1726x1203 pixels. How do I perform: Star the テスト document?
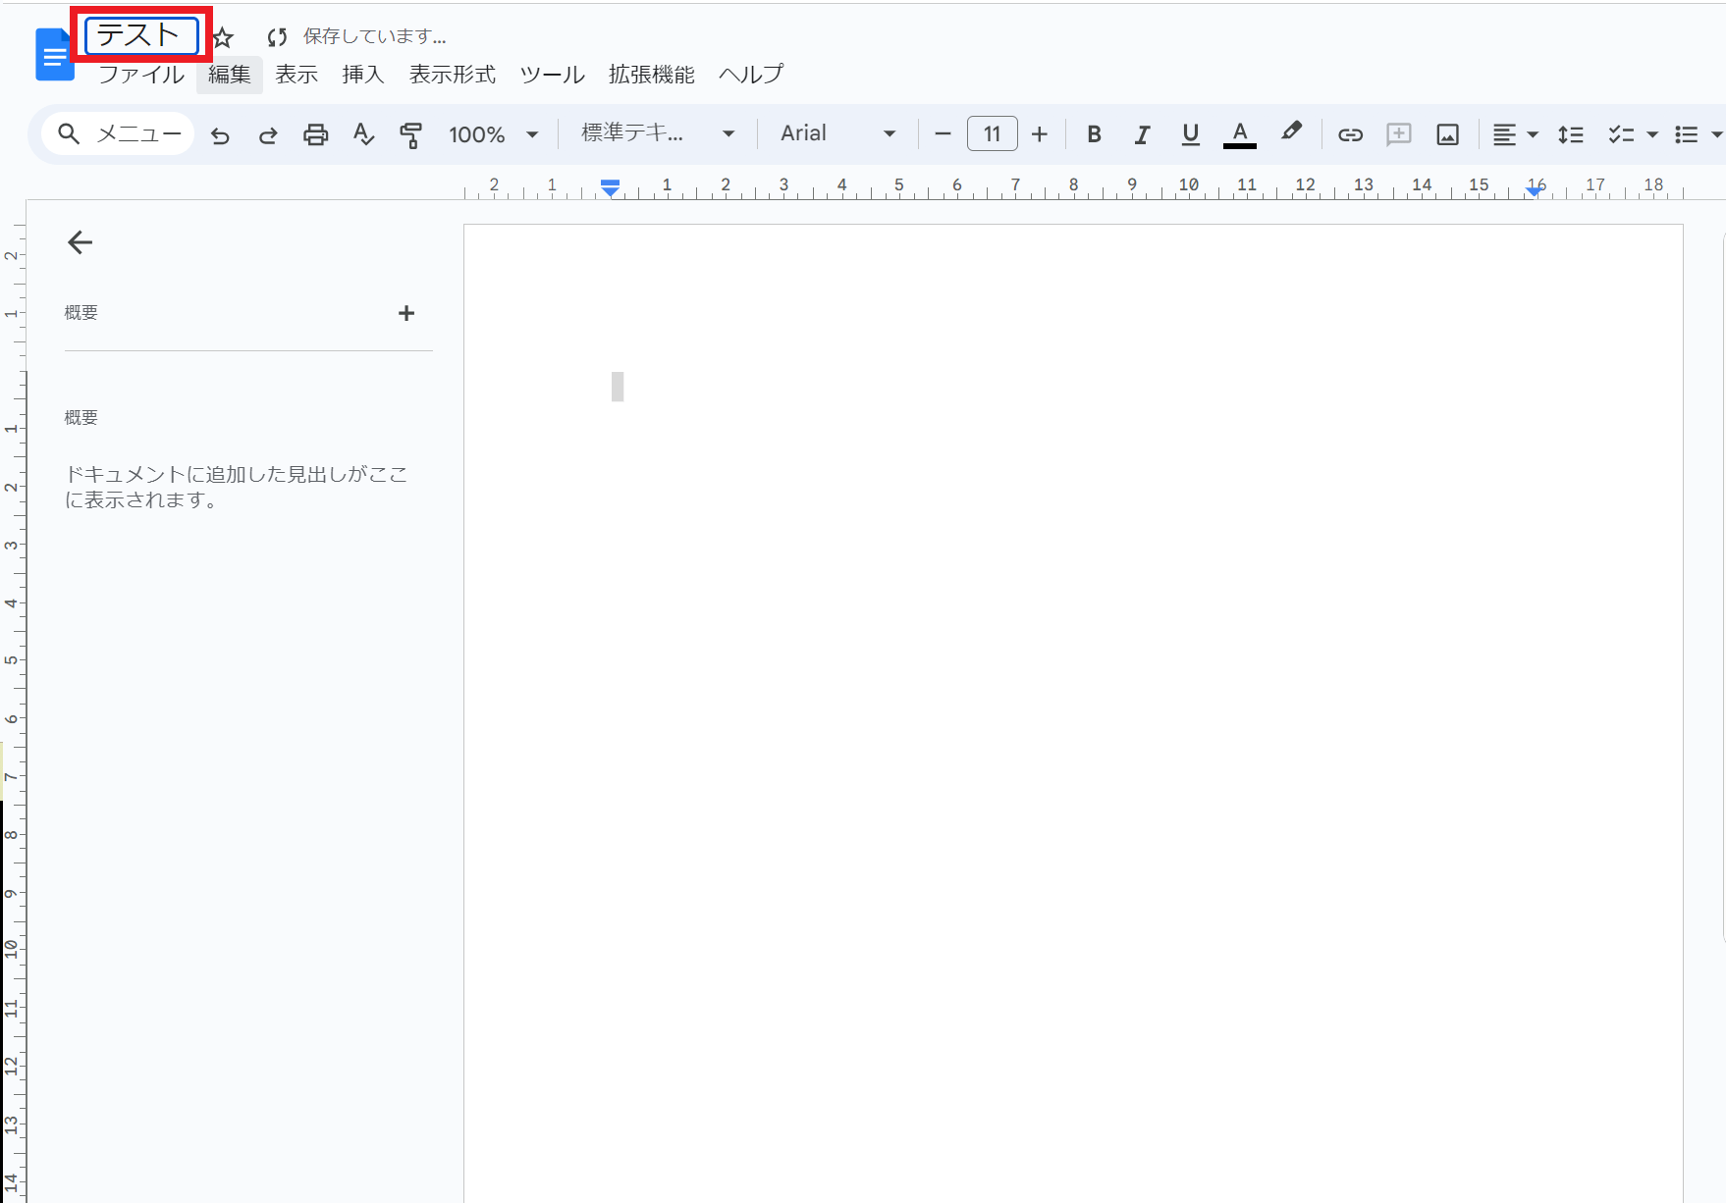click(224, 38)
